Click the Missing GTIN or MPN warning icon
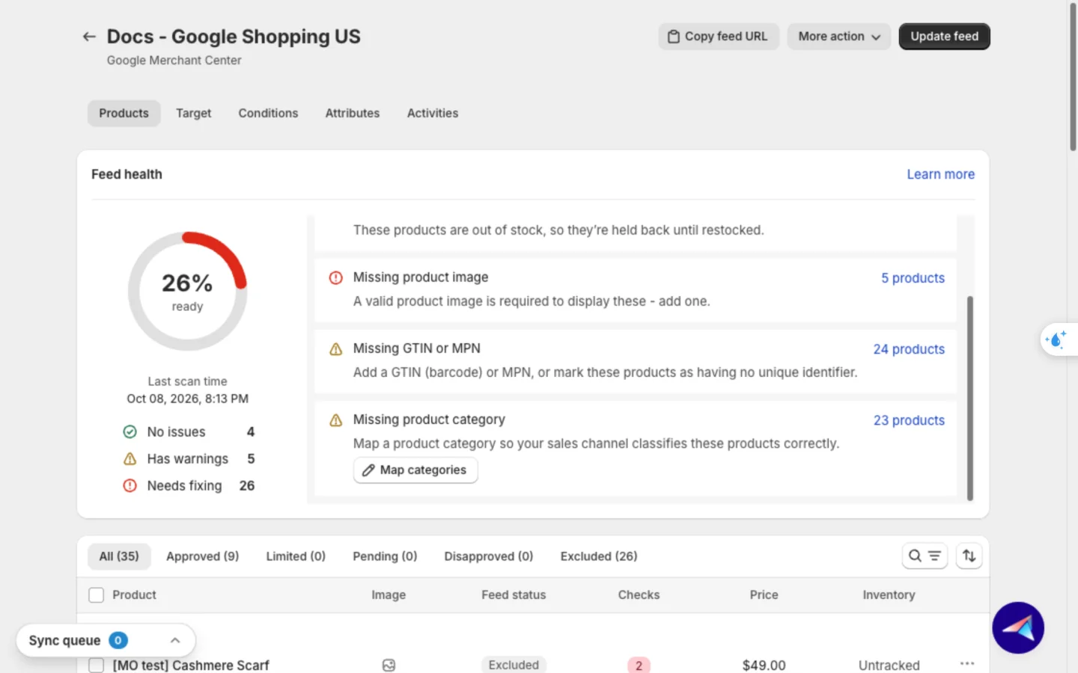 click(336, 348)
